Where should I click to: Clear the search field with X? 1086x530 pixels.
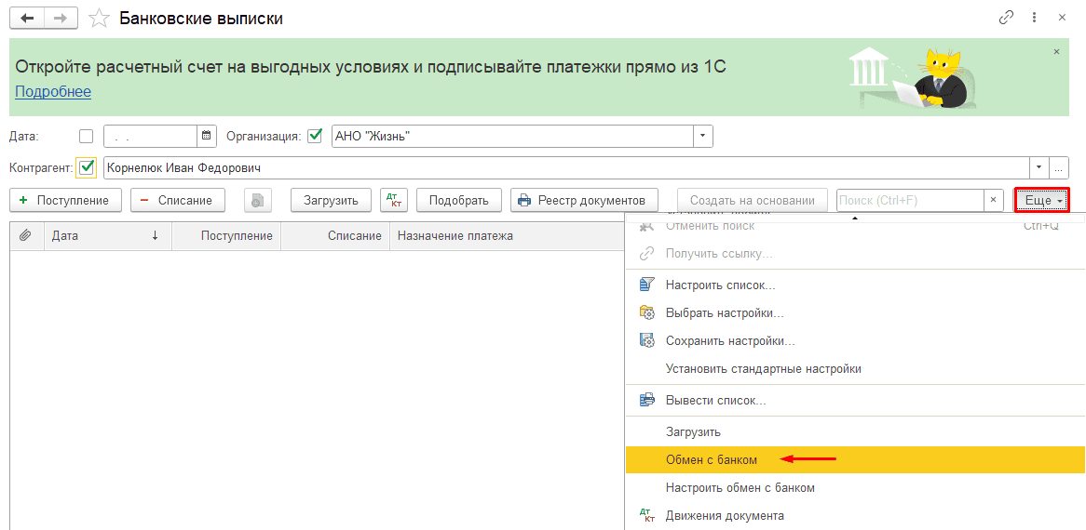click(994, 200)
